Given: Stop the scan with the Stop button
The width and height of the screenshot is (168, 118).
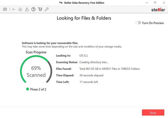Looking at the screenshot, I should coord(153,113).
